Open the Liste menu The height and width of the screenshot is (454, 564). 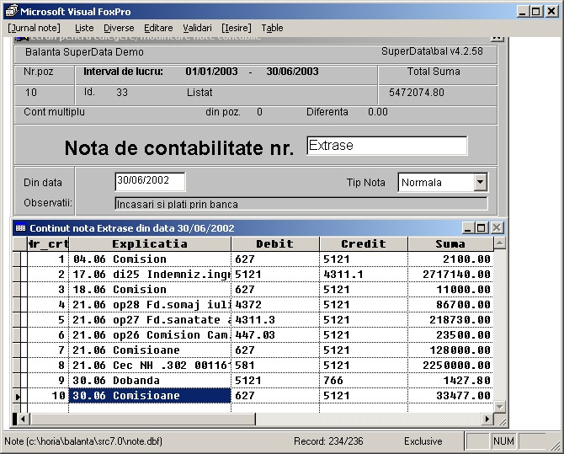click(84, 28)
